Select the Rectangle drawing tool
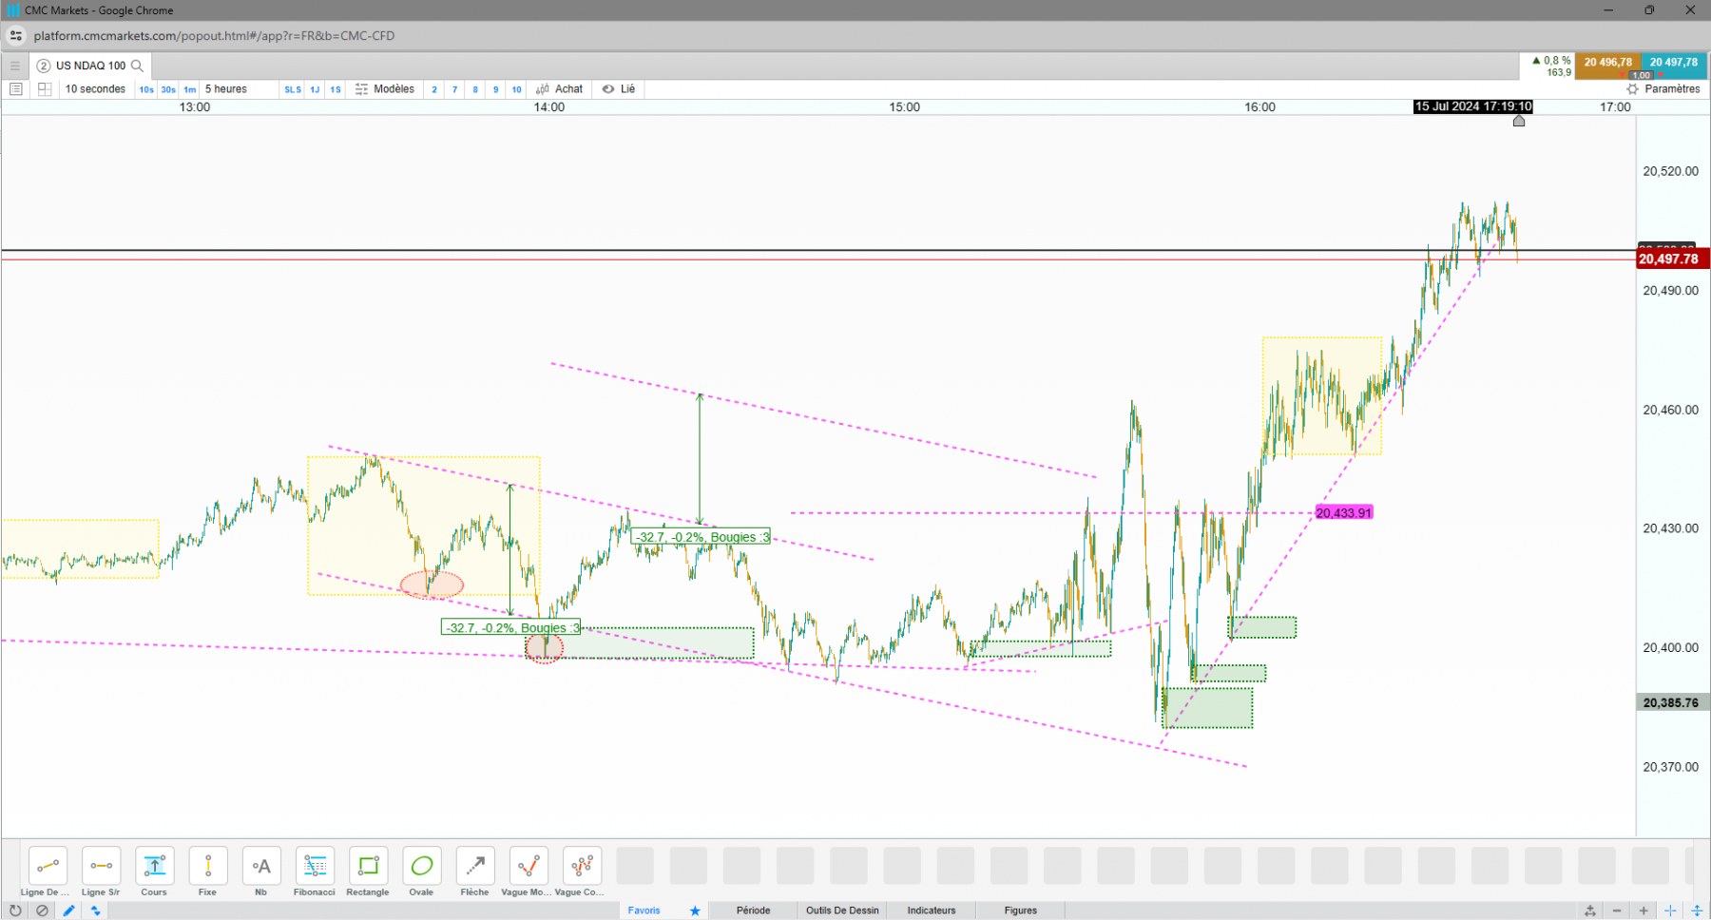This screenshot has height=920, width=1711. point(368,872)
